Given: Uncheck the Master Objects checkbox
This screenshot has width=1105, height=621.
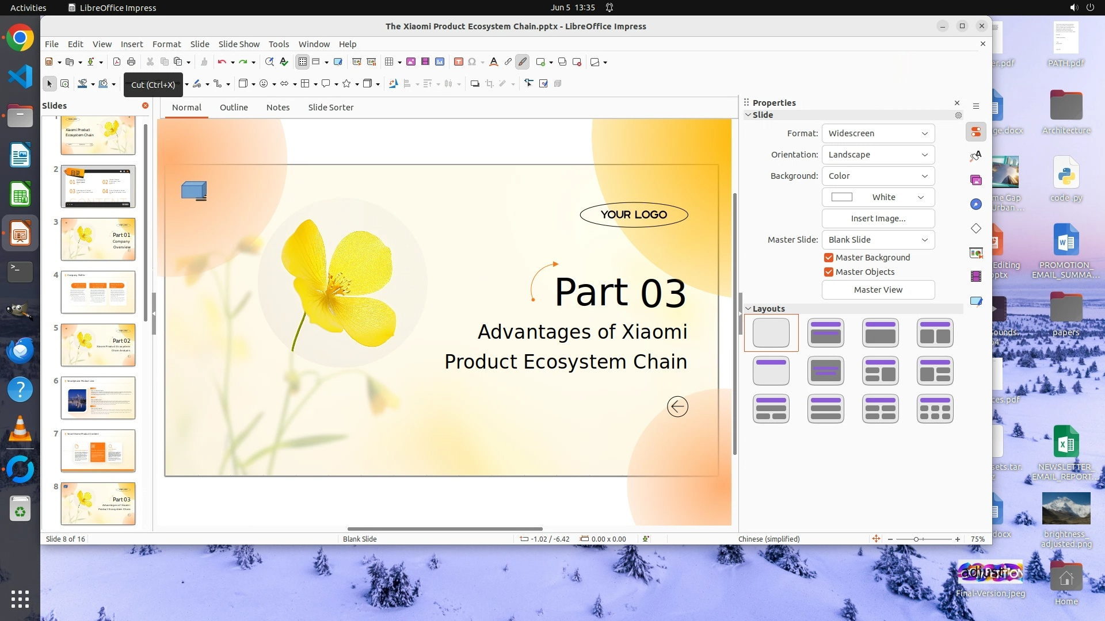Looking at the screenshot, I should click(829, 272).
